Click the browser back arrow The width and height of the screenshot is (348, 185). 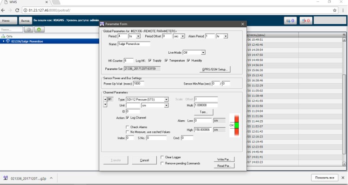click(3, 10)
